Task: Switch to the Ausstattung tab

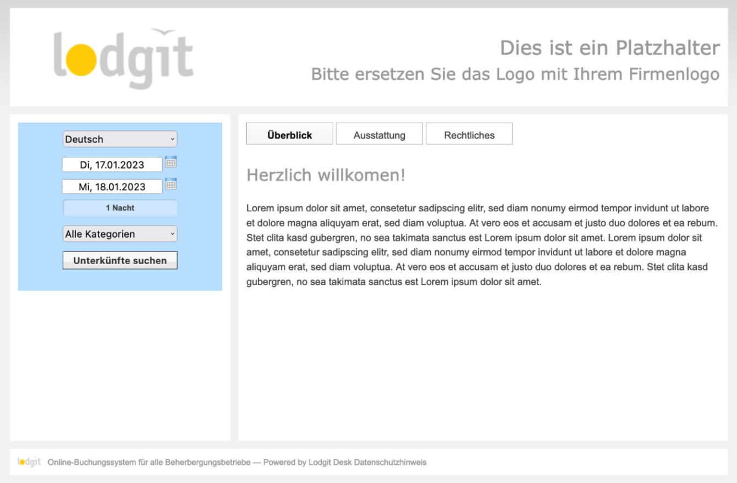Action: click(x=380, y=134)
